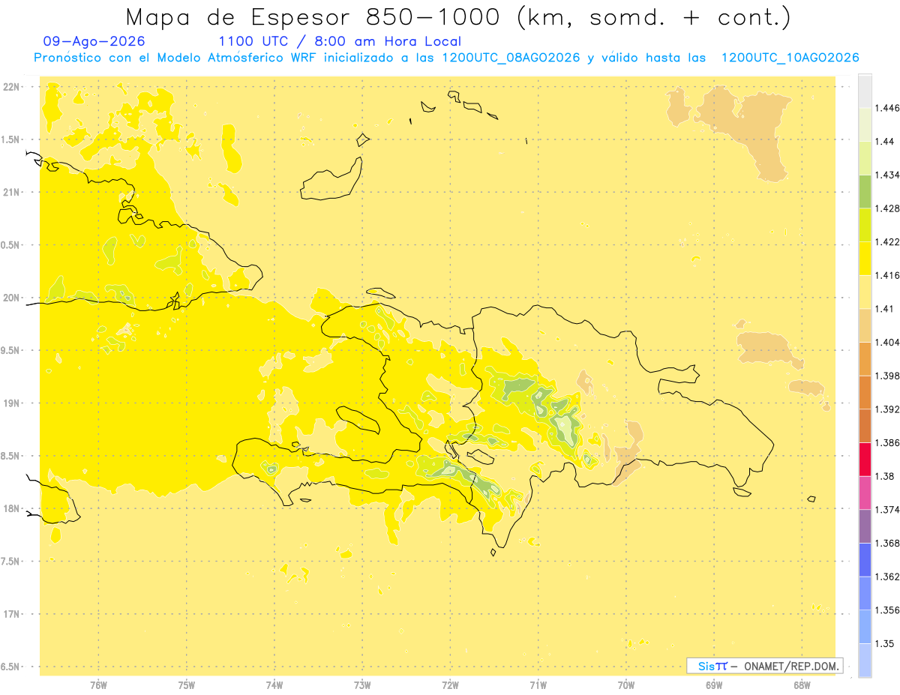Click the 1.41 legend value

point(885,308)
